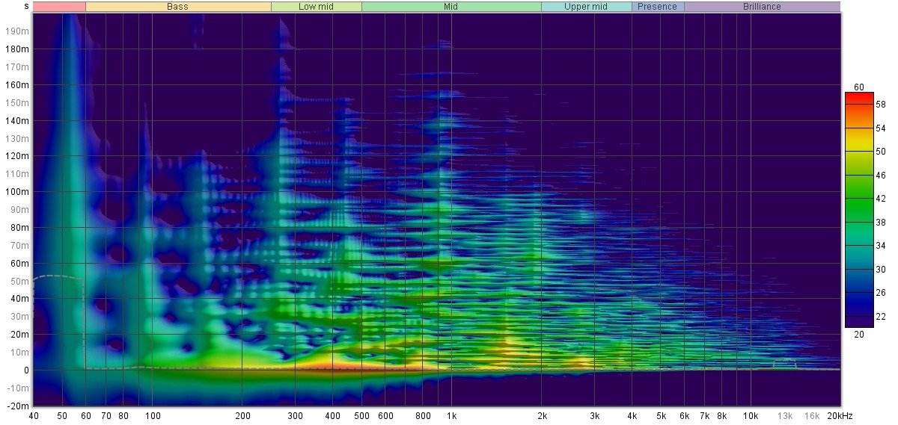Click the 40m time axis label
Viewport: 898px width, 425px height.
[19, 299]
